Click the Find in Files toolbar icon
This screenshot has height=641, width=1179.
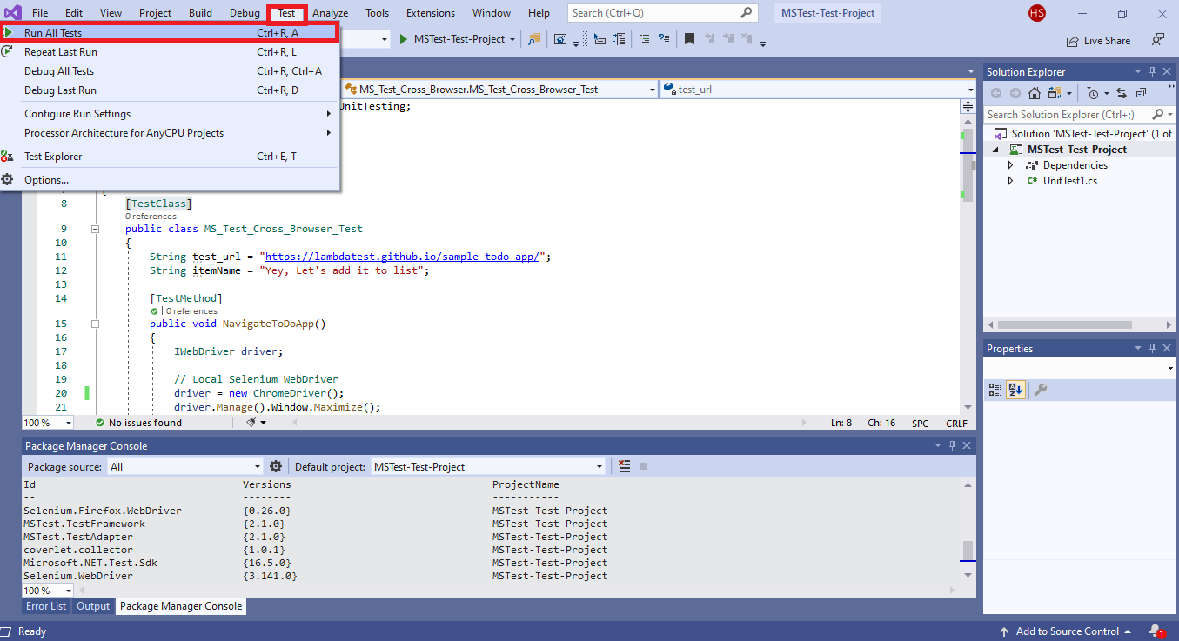(534, 39)
